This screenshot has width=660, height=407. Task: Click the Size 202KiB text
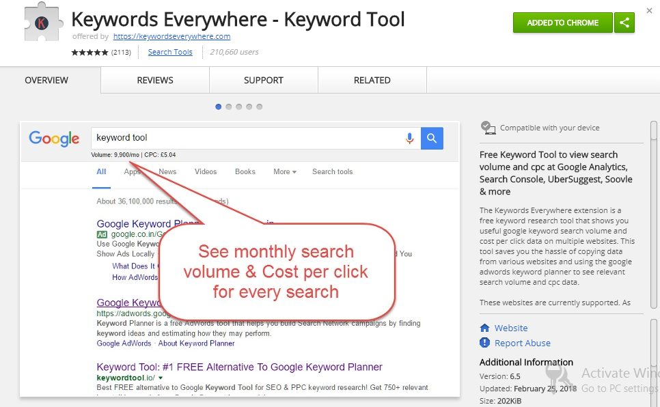500,401
